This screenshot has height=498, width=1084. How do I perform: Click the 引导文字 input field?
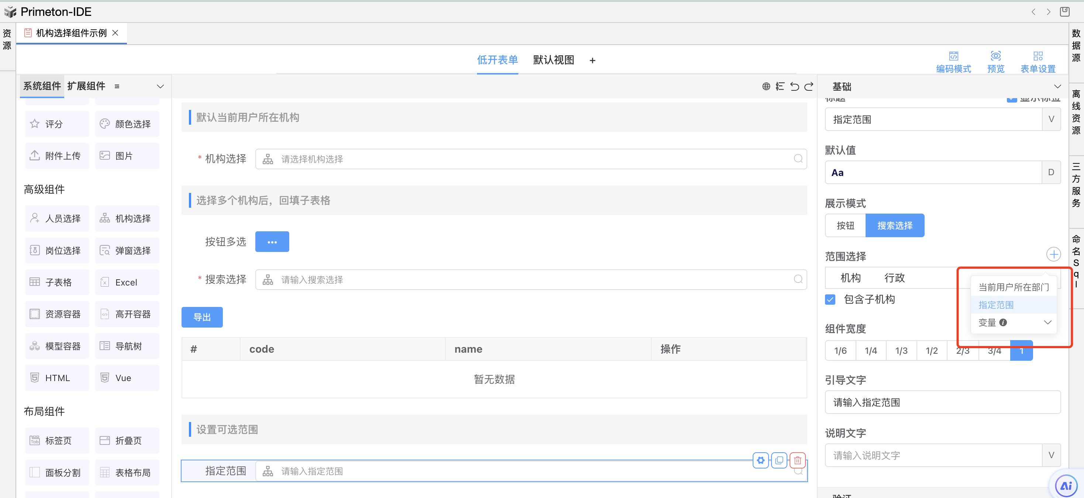(942, 402)
